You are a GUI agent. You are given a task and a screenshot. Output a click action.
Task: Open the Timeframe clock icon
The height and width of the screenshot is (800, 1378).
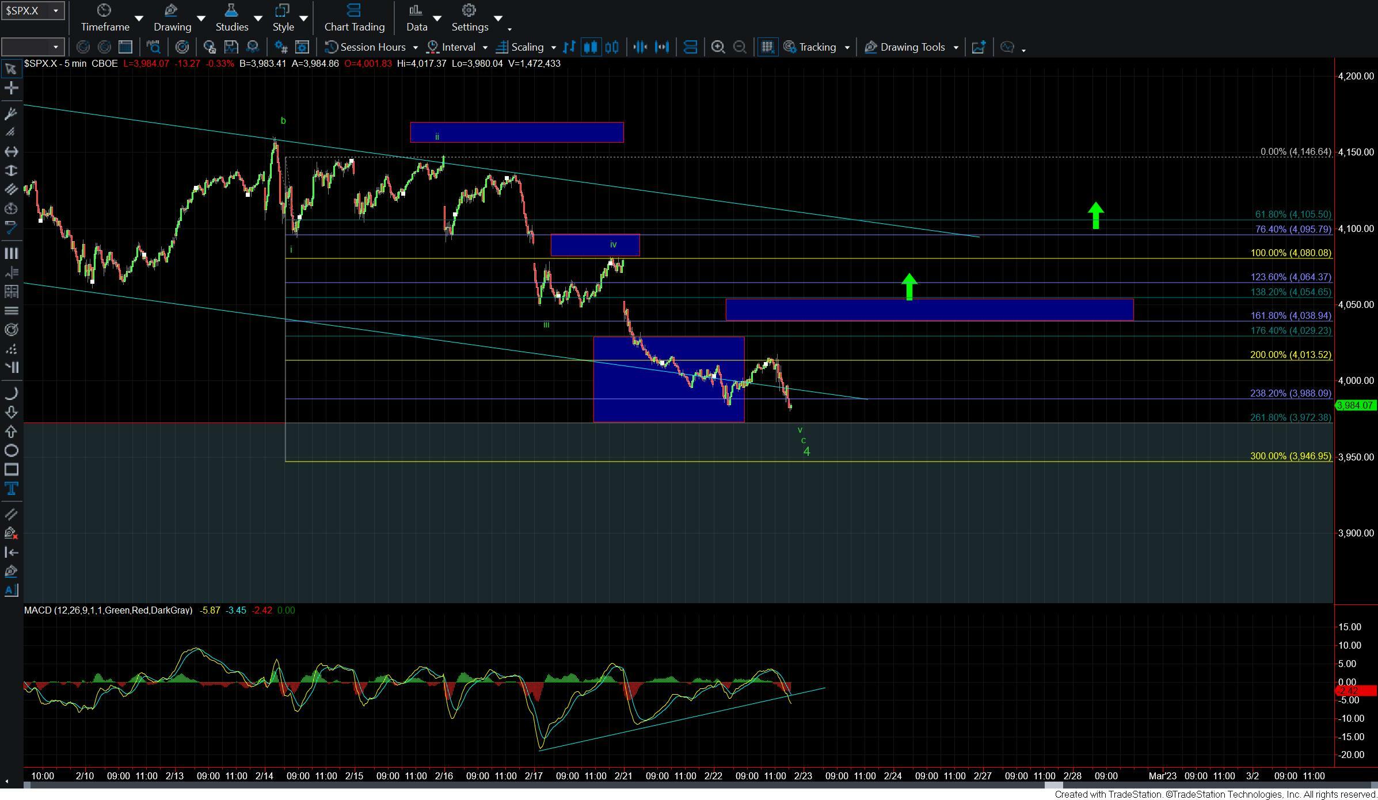(104, 10)
